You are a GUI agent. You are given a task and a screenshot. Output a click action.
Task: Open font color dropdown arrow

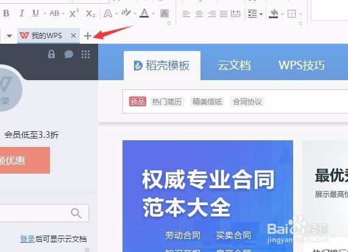point(154,14)
